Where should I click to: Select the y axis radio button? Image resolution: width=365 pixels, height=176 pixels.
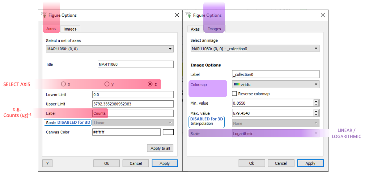pyautogui.click(x=107, y=84)
